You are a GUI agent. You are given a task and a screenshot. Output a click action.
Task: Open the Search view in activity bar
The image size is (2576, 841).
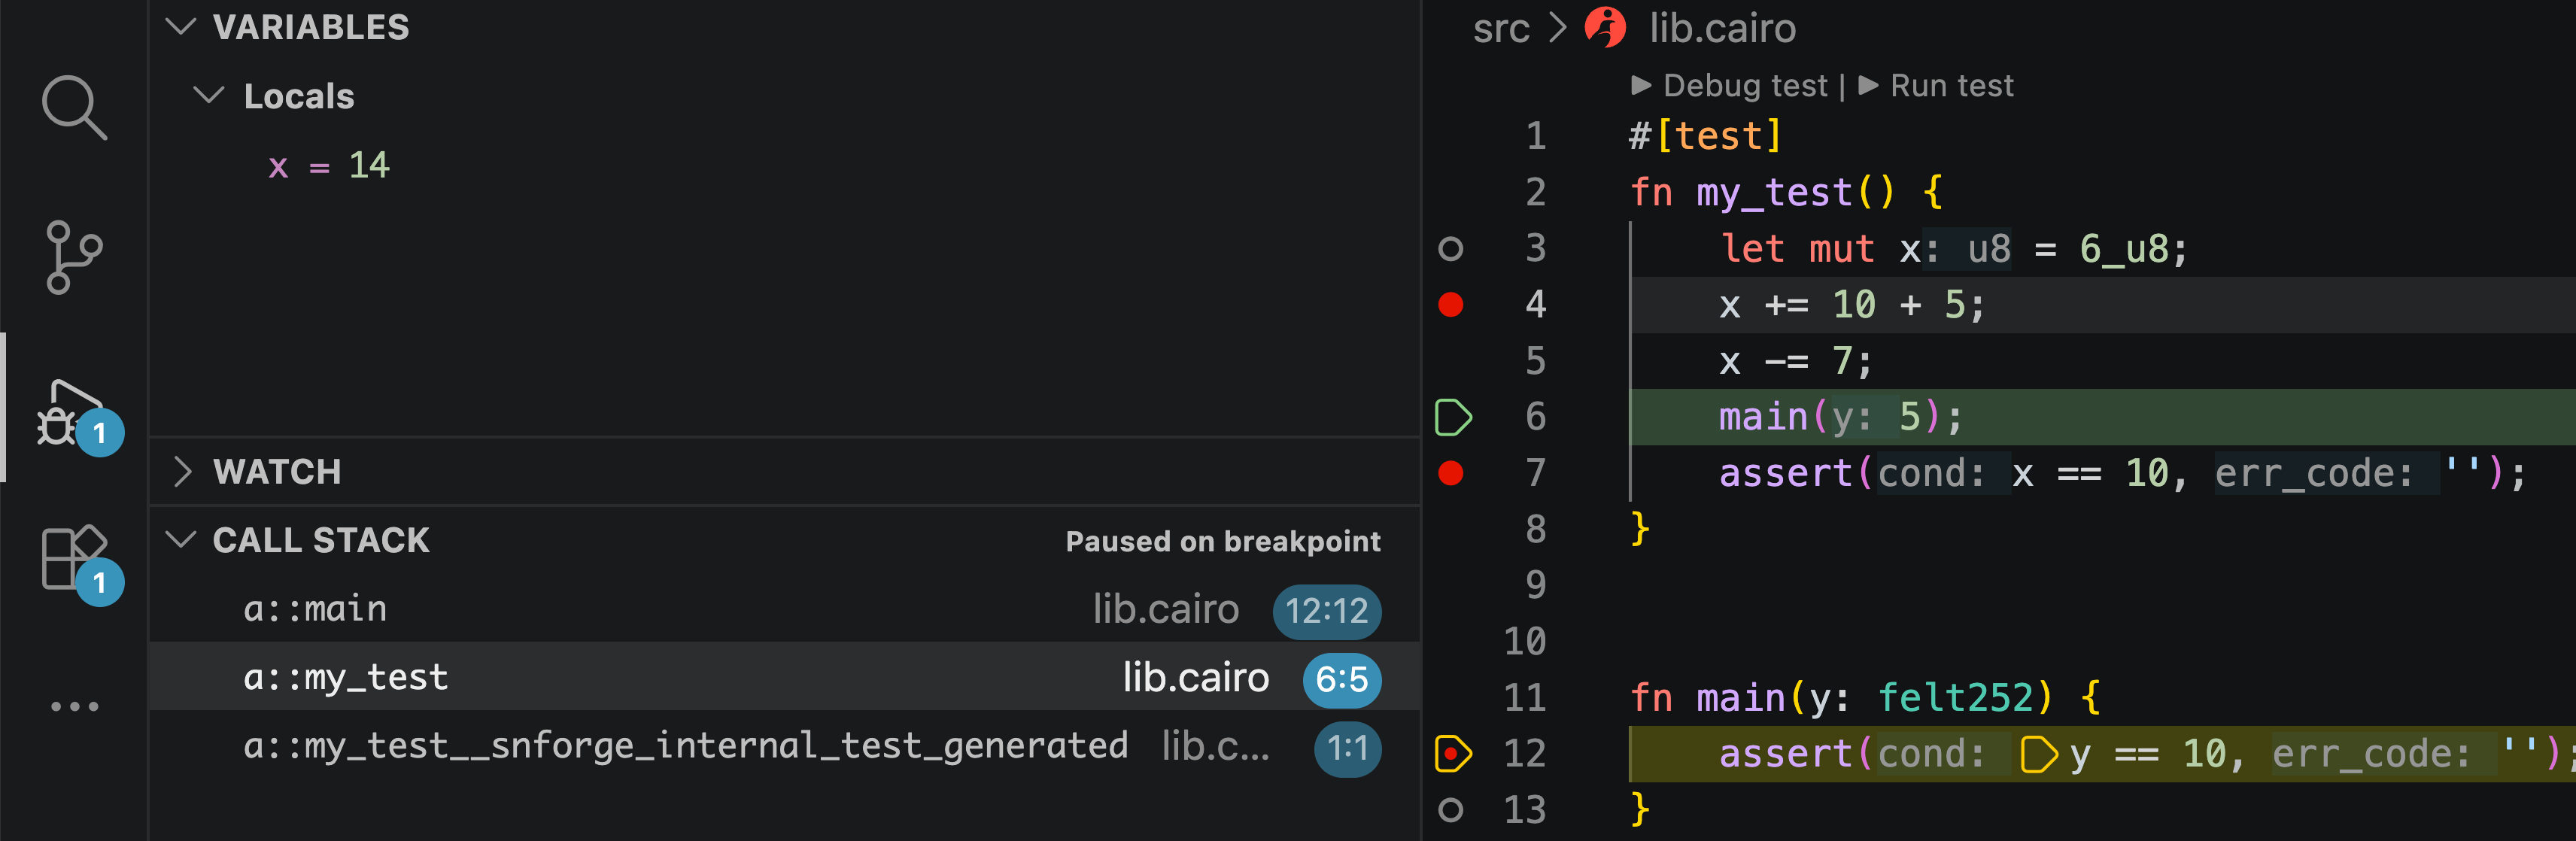(73, 106)
